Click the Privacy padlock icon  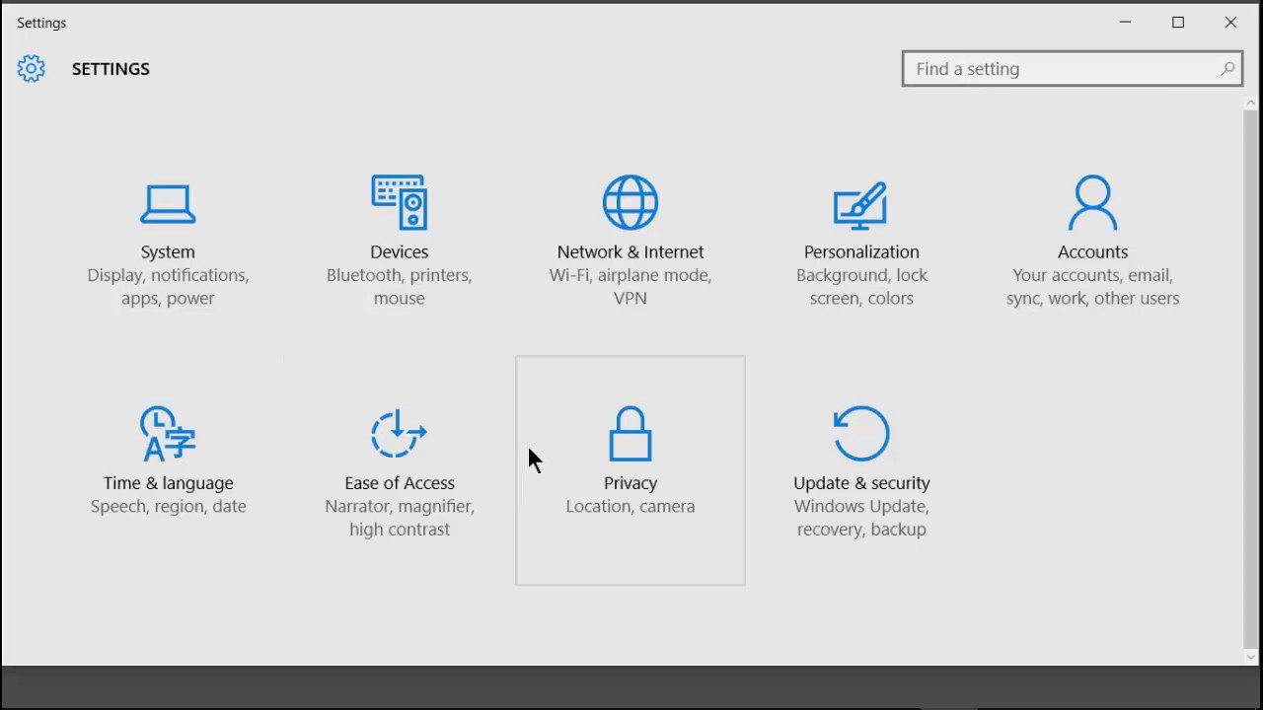631,434
